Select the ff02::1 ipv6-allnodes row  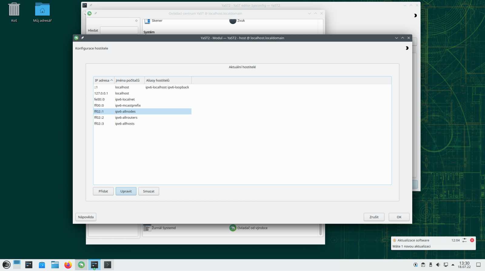click(x=142, y=112)
